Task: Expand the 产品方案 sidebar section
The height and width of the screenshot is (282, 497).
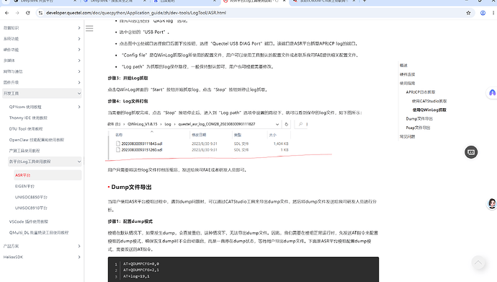Action: 42,246
